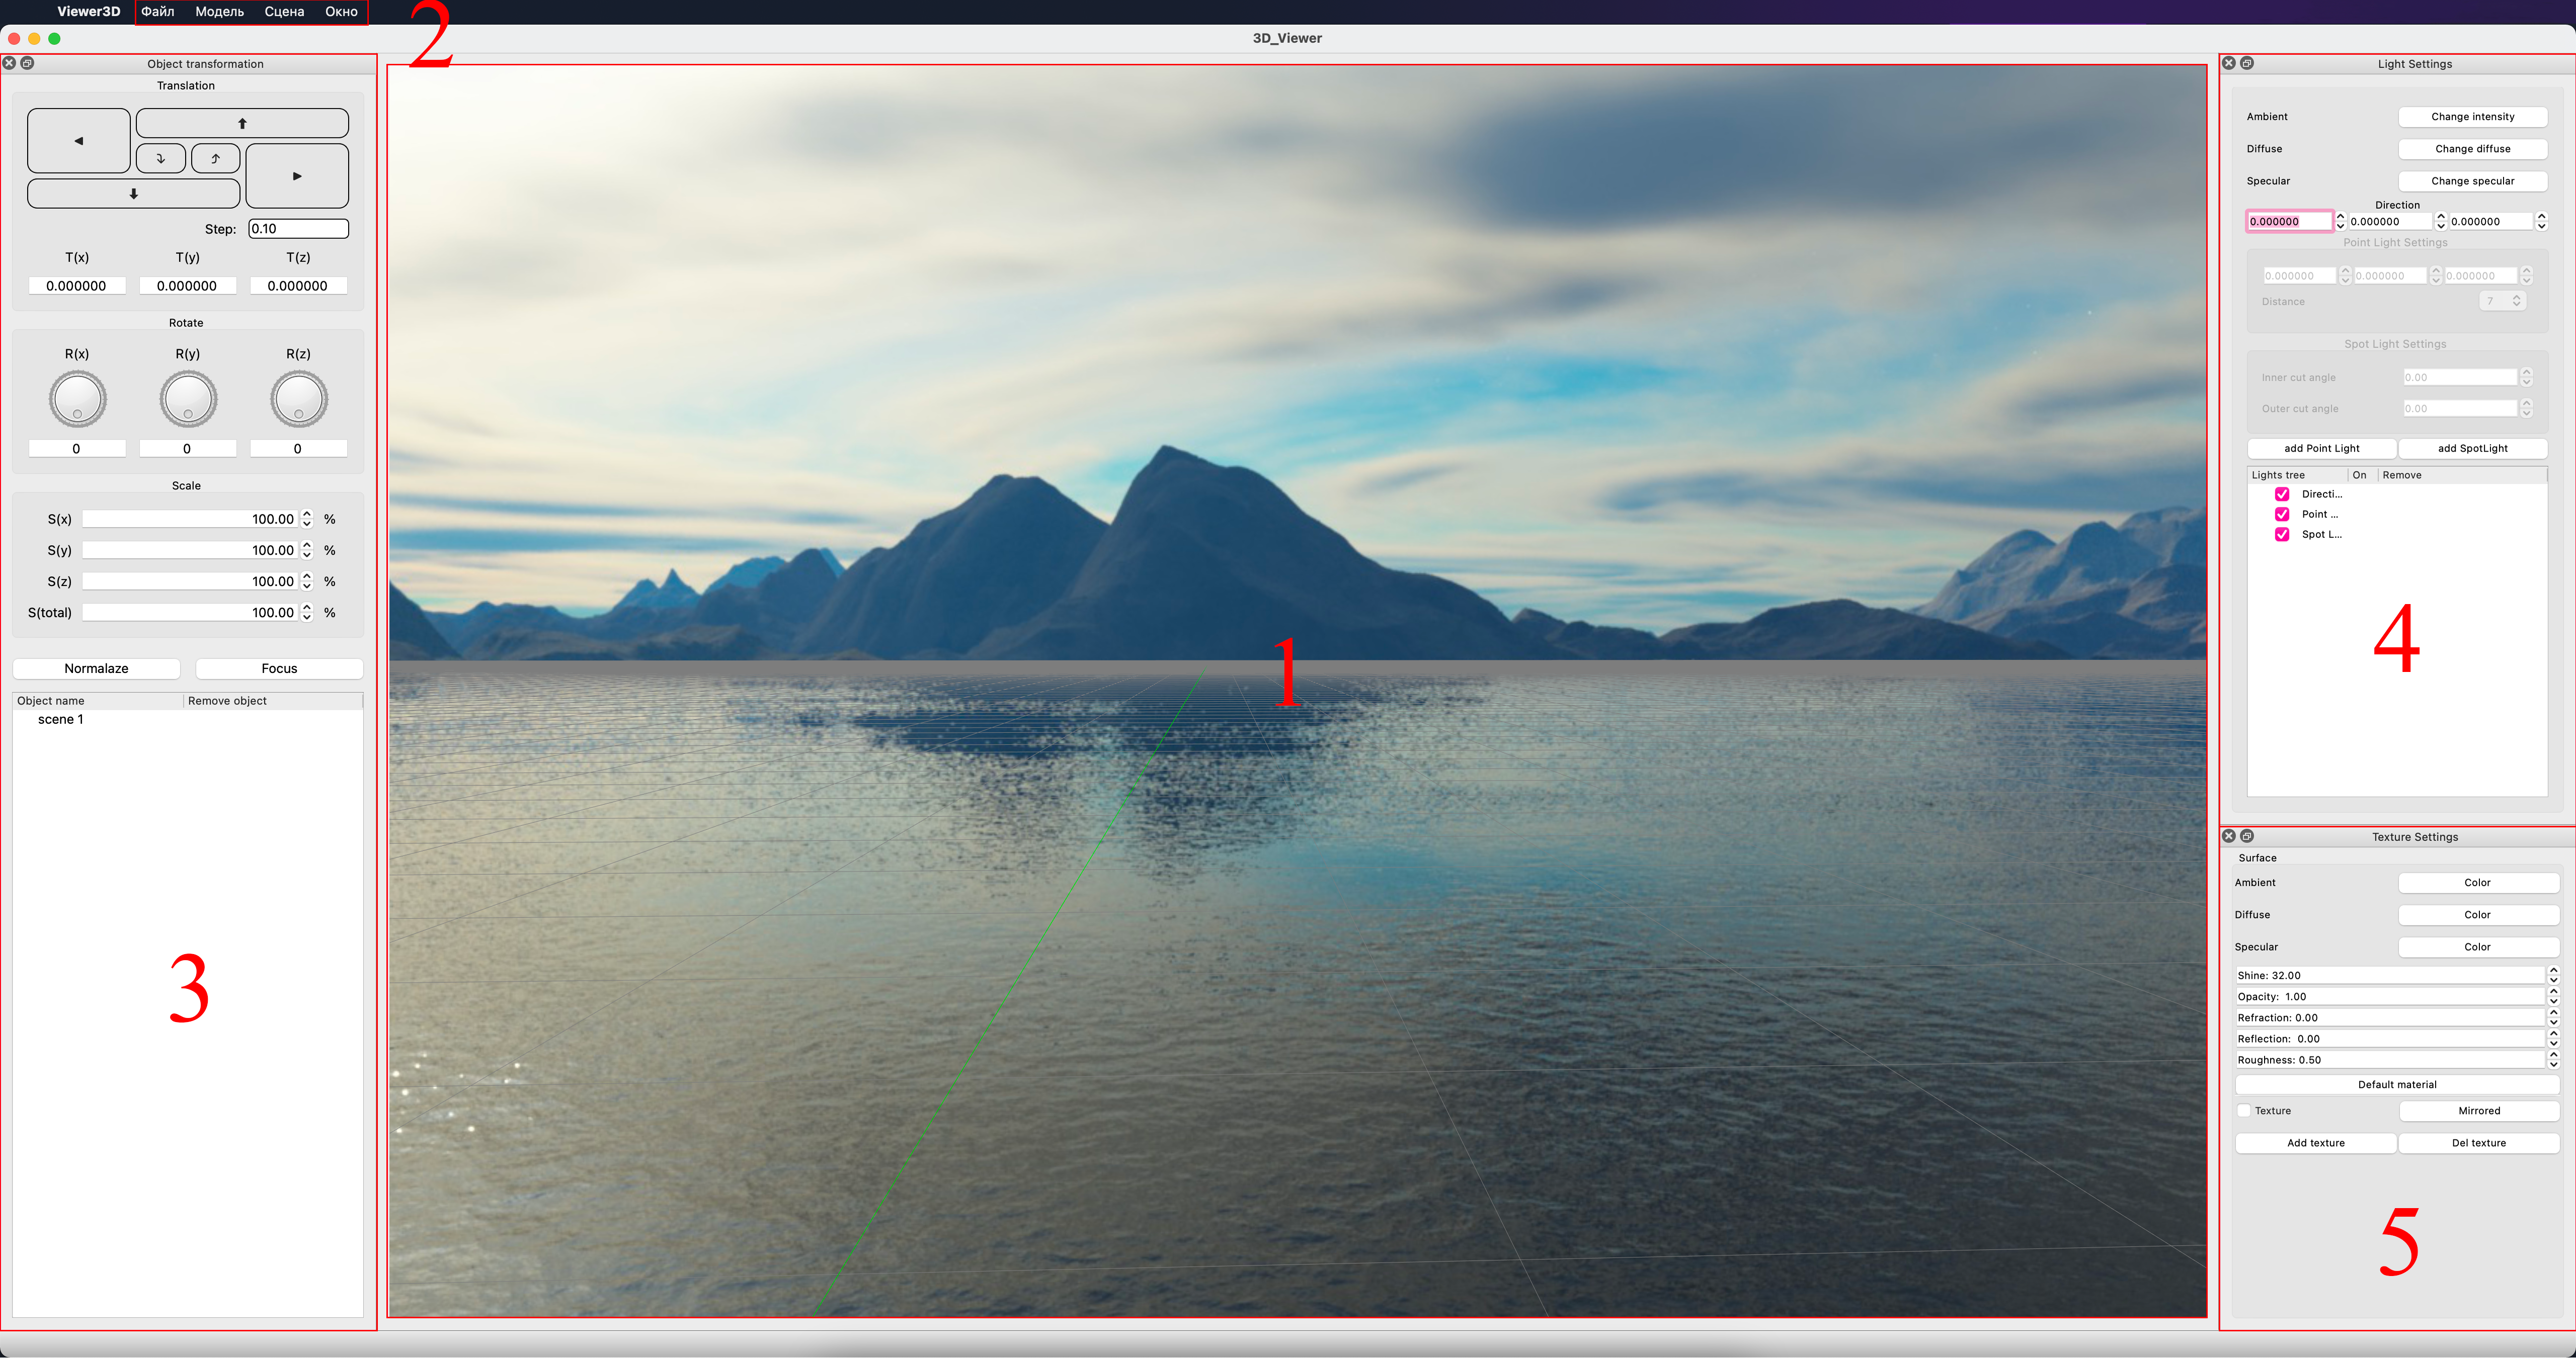Disable the Directional light checkbox
This screenshot has width=2576, height=1358.
(2282, 494)
